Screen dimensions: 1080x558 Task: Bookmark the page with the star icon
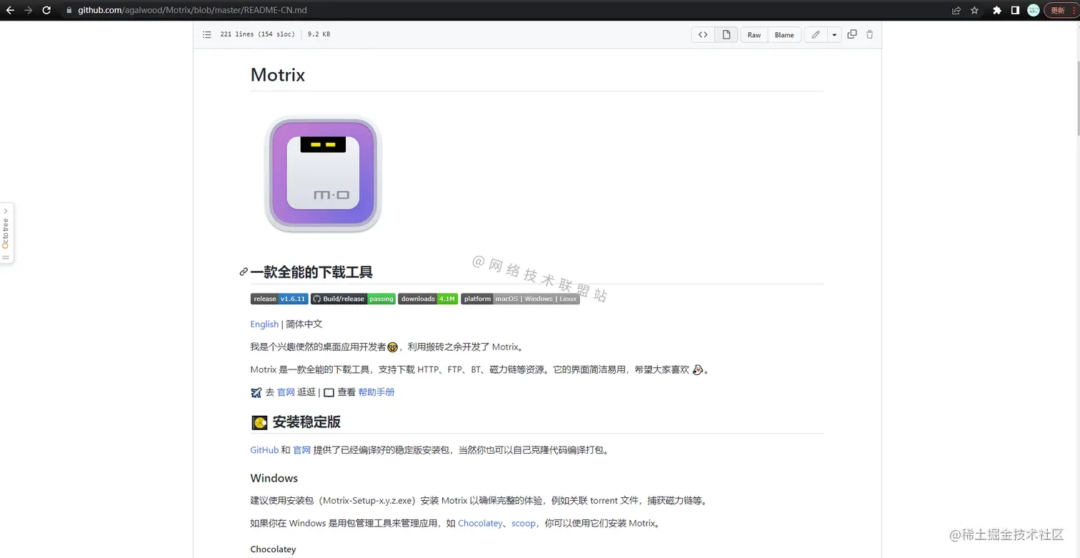click(974, 10)
